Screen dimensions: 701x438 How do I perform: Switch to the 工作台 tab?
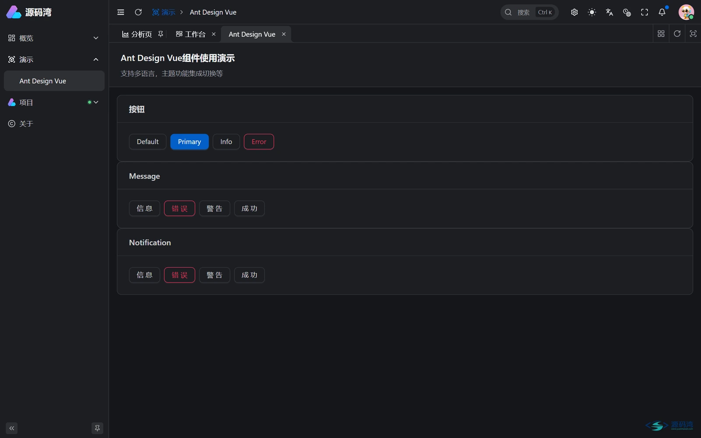click(191, 34)
